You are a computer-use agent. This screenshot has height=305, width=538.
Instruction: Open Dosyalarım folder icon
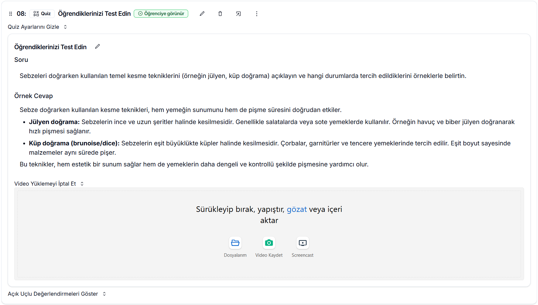[x=235, y=243]
